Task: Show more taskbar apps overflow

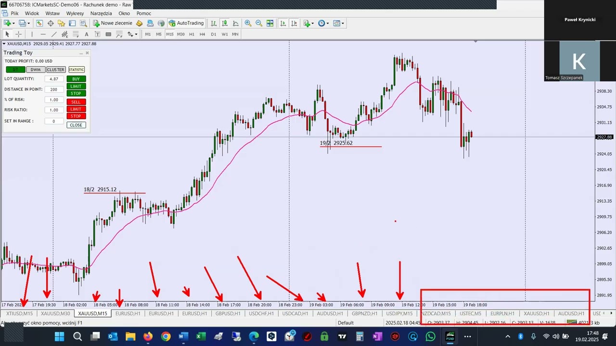Action: coord(467,336)
